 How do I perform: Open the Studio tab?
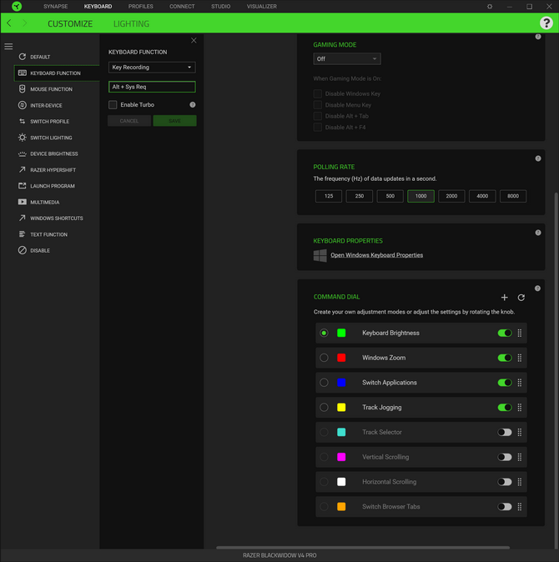[220, 7]
